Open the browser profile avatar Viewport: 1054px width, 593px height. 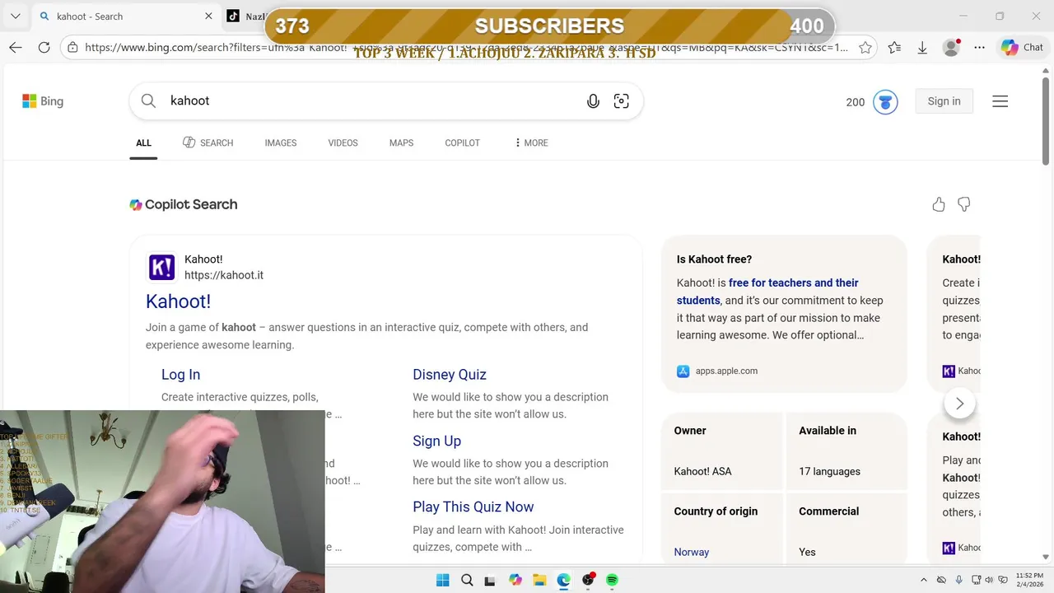pos(951,48)
